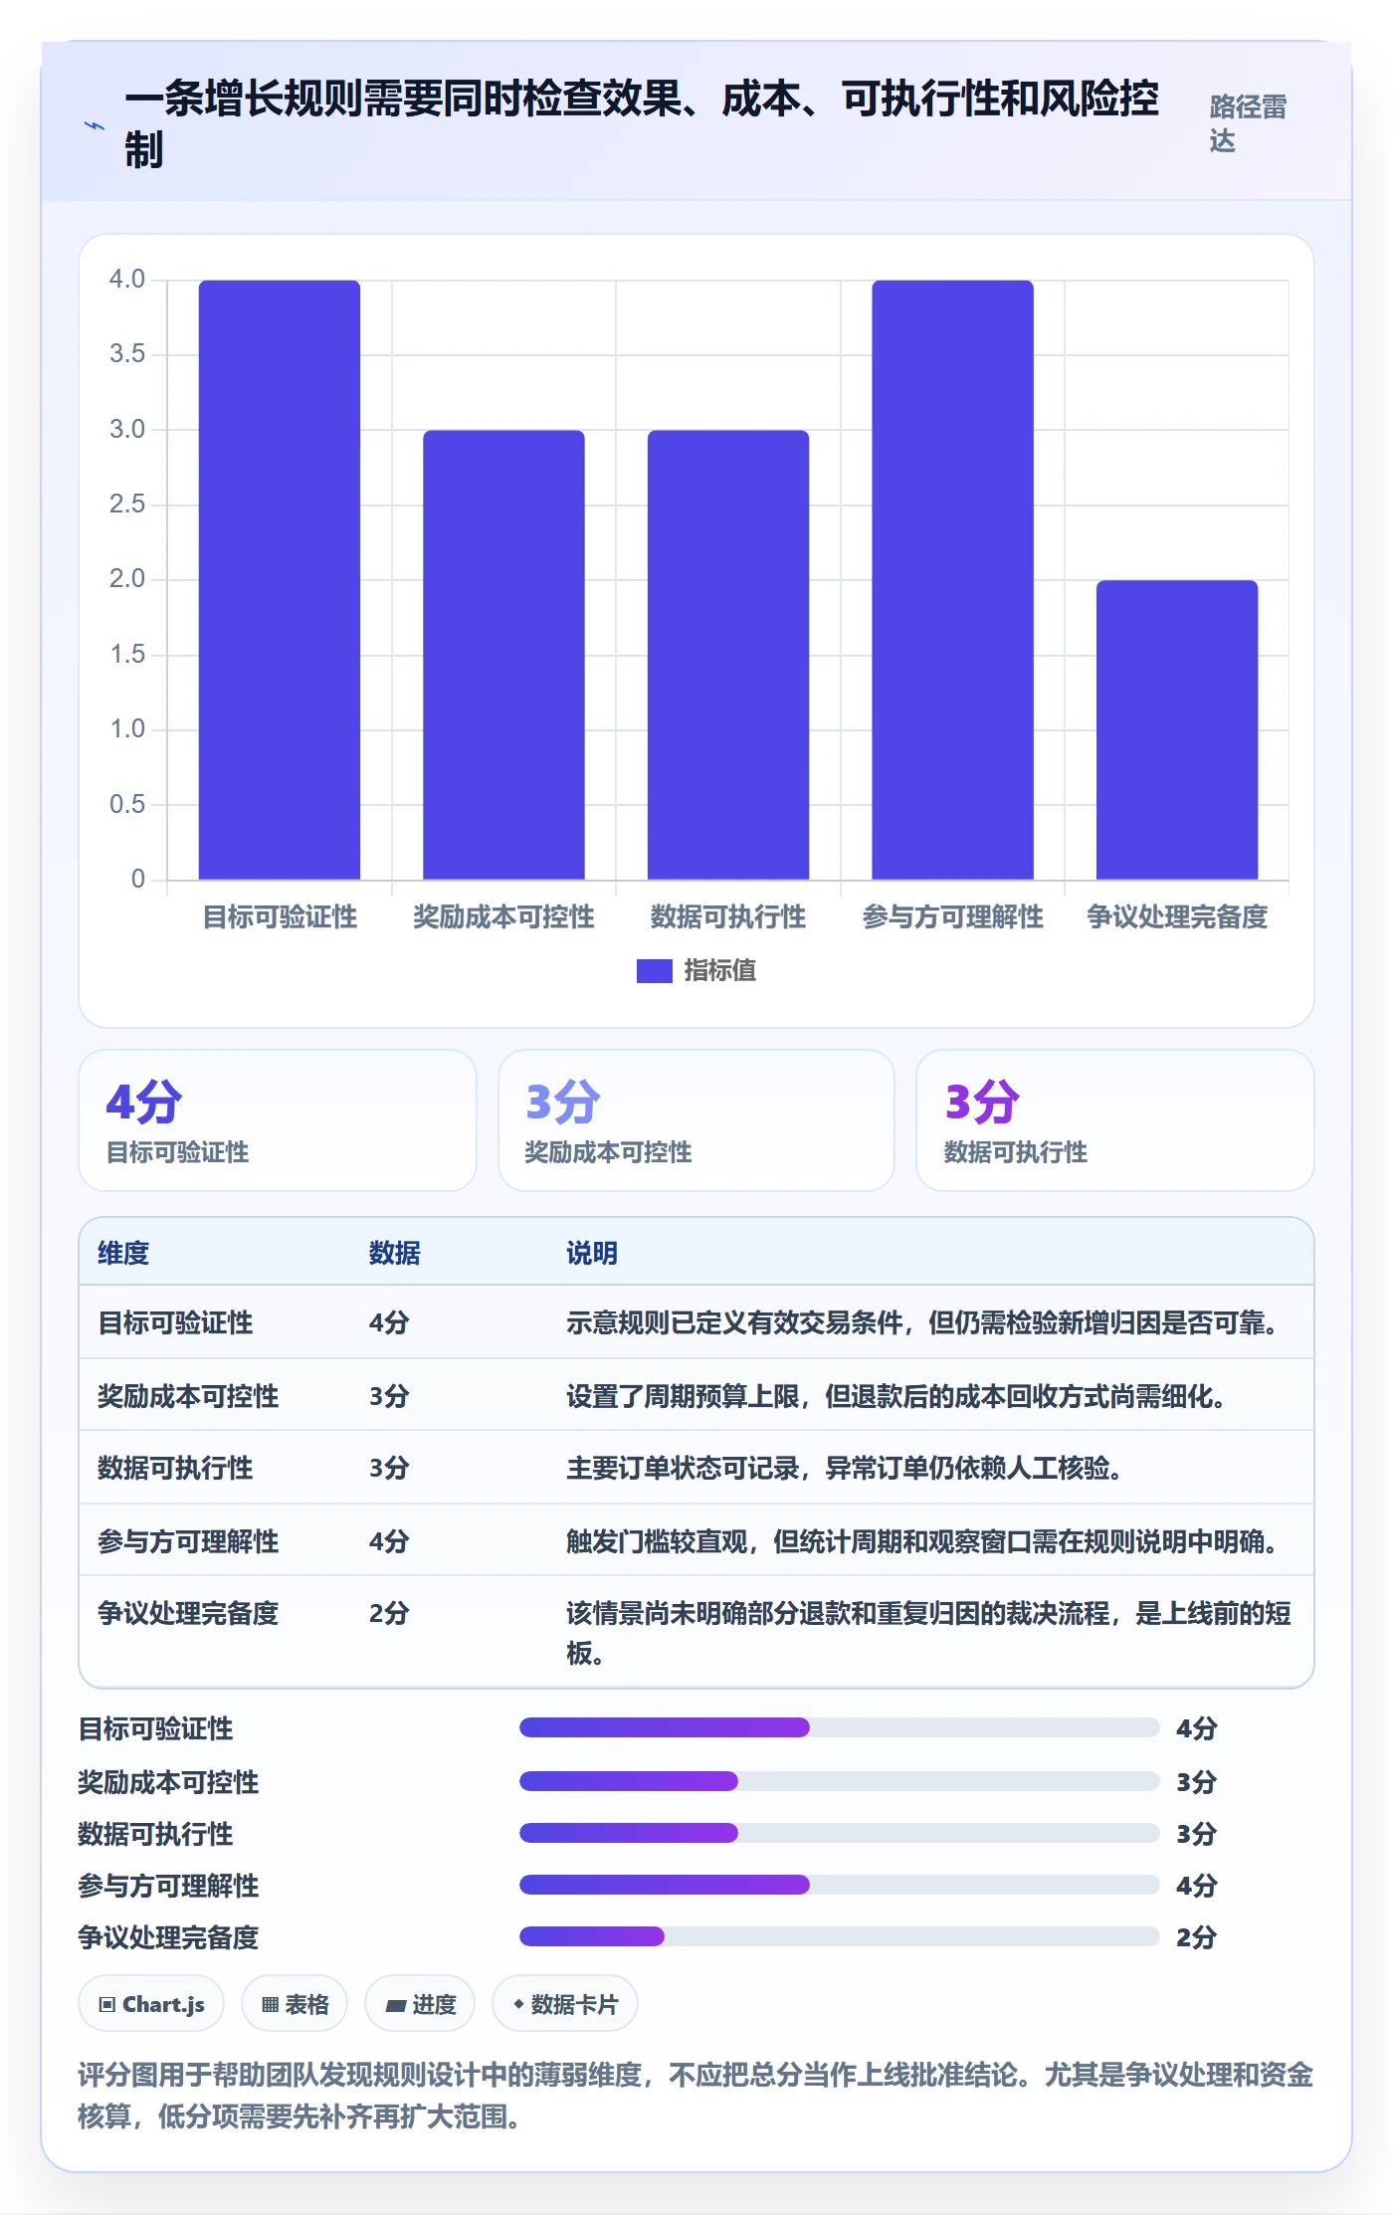The width and height of the screenshot is (1393, 2215).
Task: Click the 数据 column header
Action: pos(395,1253)
